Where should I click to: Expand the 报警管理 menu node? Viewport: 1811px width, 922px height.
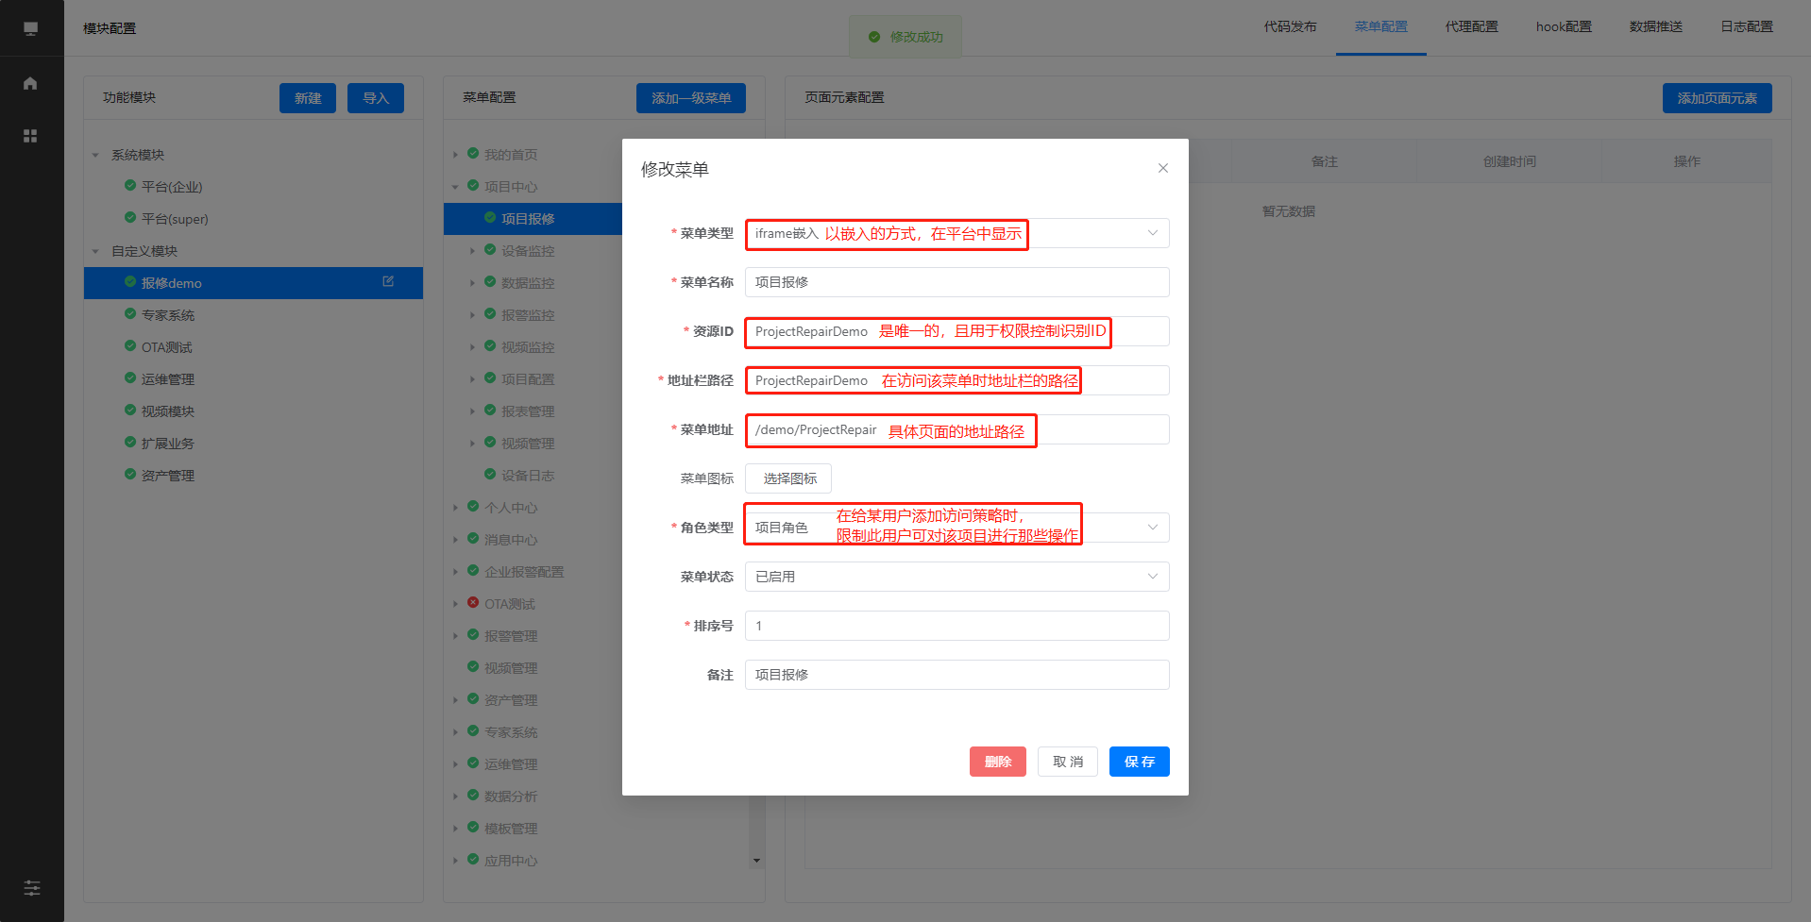[455, 636]
